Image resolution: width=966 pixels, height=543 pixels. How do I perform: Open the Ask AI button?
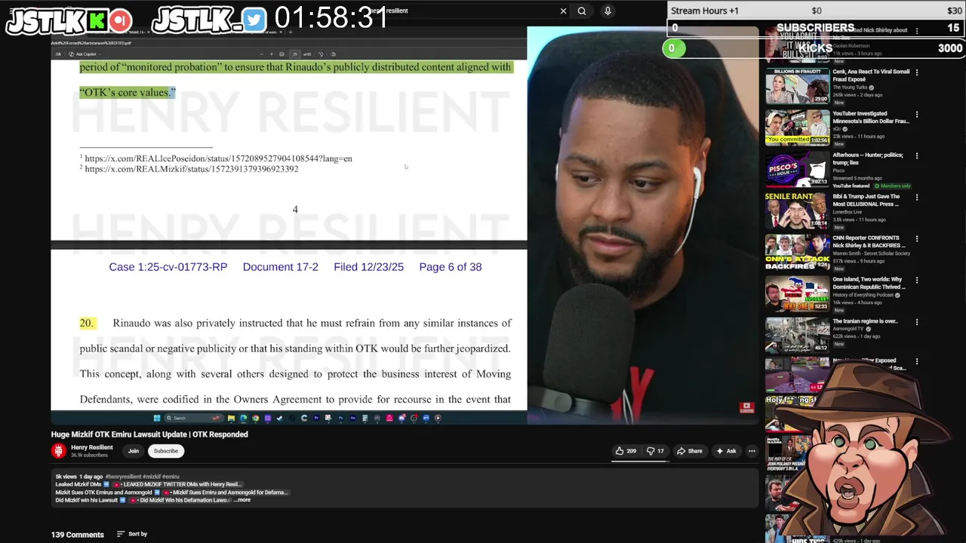tap(726, 451)
